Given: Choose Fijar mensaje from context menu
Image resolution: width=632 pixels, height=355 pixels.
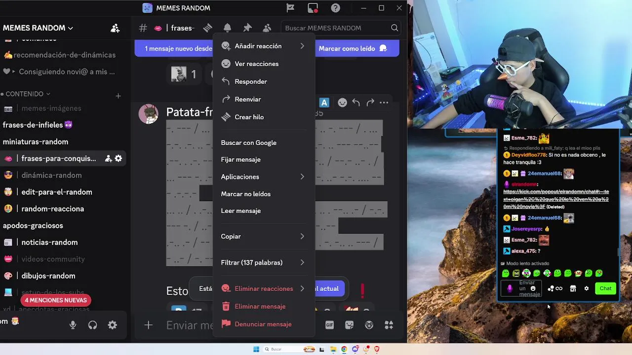Looking at the screenshot, I should [264, 159].
